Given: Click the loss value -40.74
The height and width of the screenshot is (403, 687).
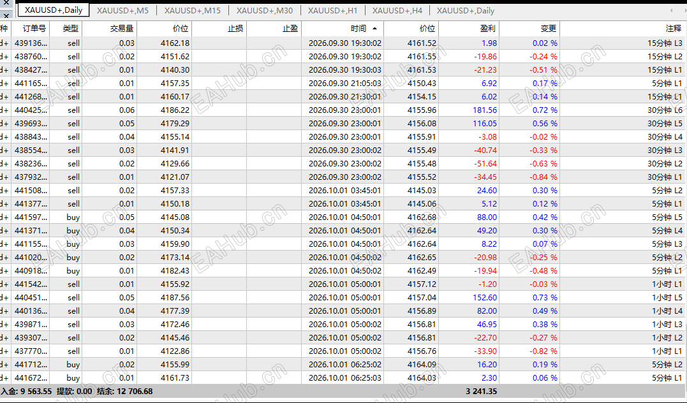Looking at the screenshot, I should 485,150.
